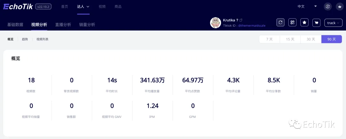The image size is (346, 139).
Task: Click the 平均点赞数 value 64.97万
Action: 193,80
